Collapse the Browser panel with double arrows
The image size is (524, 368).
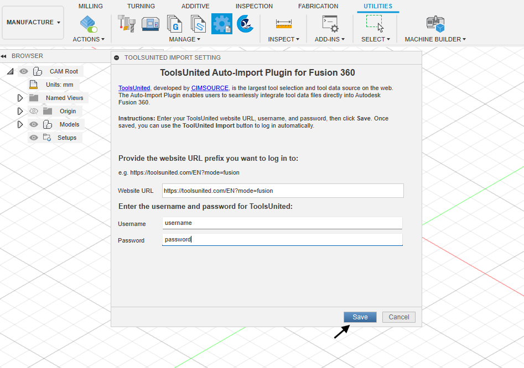point(4,56)
